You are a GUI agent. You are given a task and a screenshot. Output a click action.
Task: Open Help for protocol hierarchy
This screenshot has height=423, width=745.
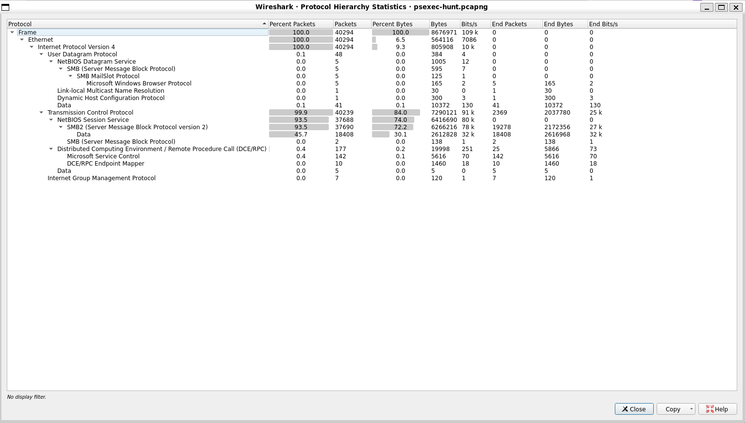click(717, 409)
